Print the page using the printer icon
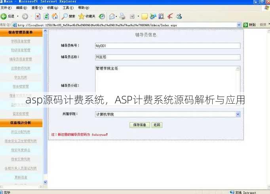270x194 pixels. click(123, 16)
